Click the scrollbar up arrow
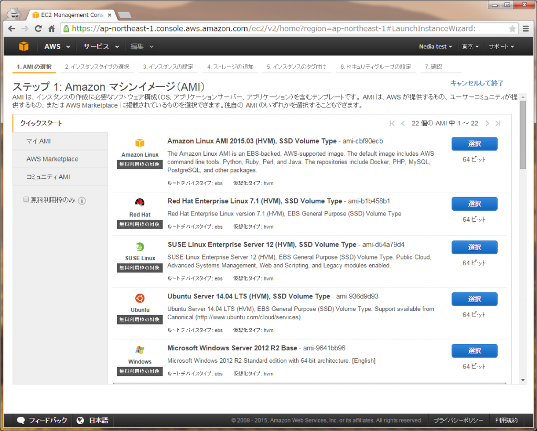Image resolution: width=537 pixels, height=431 pixels. click(x=523, y=97)
